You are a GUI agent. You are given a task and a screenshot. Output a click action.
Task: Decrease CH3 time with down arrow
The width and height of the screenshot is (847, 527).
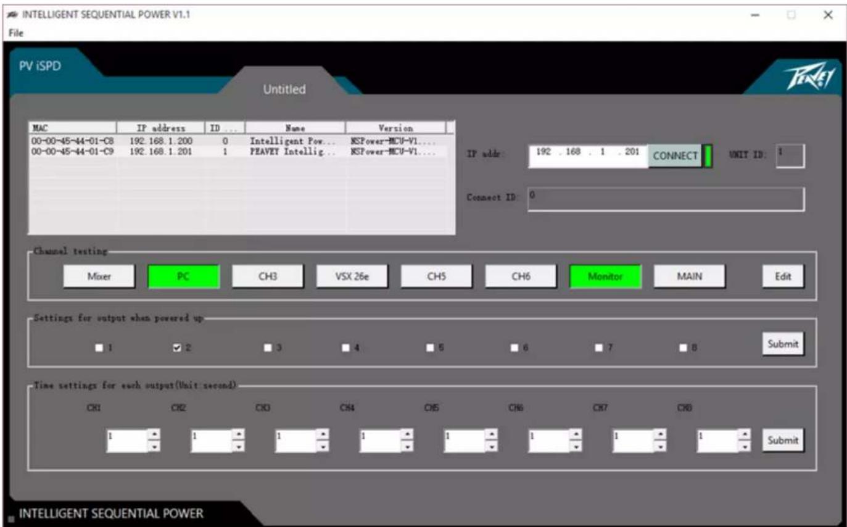click(x=323, y=446)
